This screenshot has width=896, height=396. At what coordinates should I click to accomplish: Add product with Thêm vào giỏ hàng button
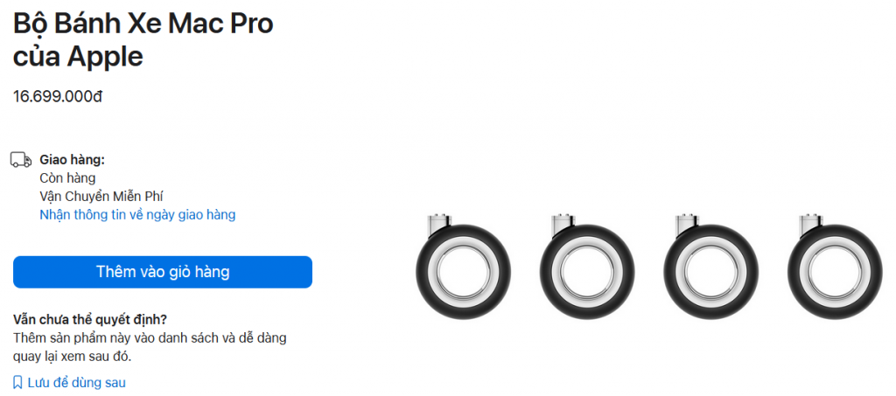tap(163, 272)
